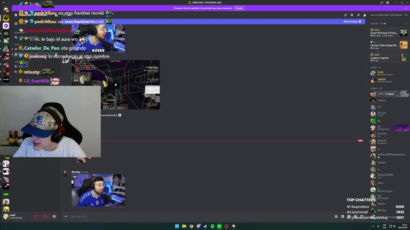The width and height of the screenshot is (410, 230).
Task: Open Windows Start menu
Action: (177, 226)
